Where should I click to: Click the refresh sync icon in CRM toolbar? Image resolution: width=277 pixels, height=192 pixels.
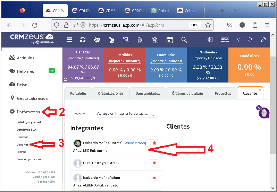tap(83, 40)
